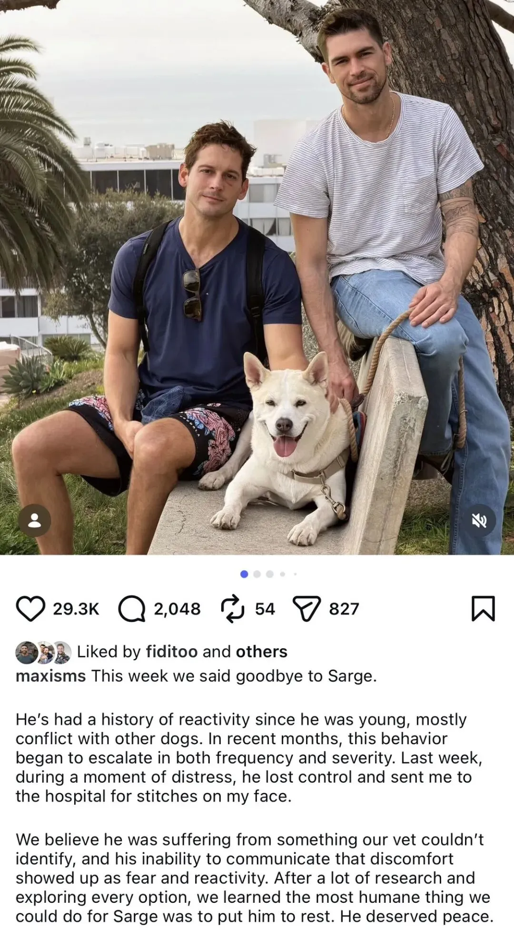Screen dimensions: 514x939
Task: Open comments via speech bubble icon
Action: click(x=131, y=609)
